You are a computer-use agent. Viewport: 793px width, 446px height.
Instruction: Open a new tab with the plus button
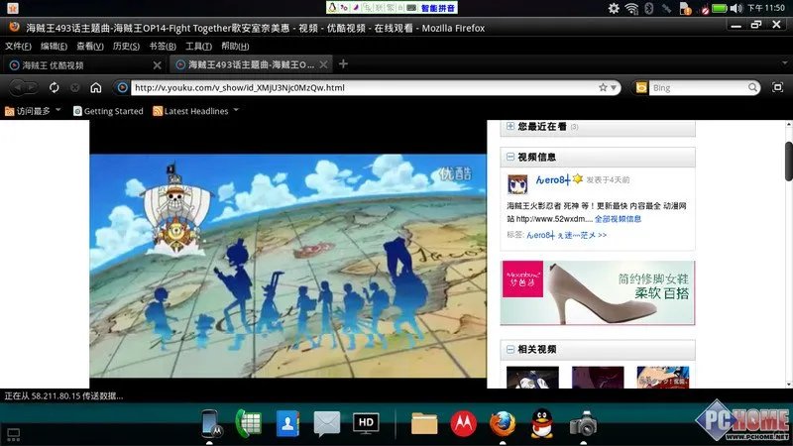click(x=343, y=63)
